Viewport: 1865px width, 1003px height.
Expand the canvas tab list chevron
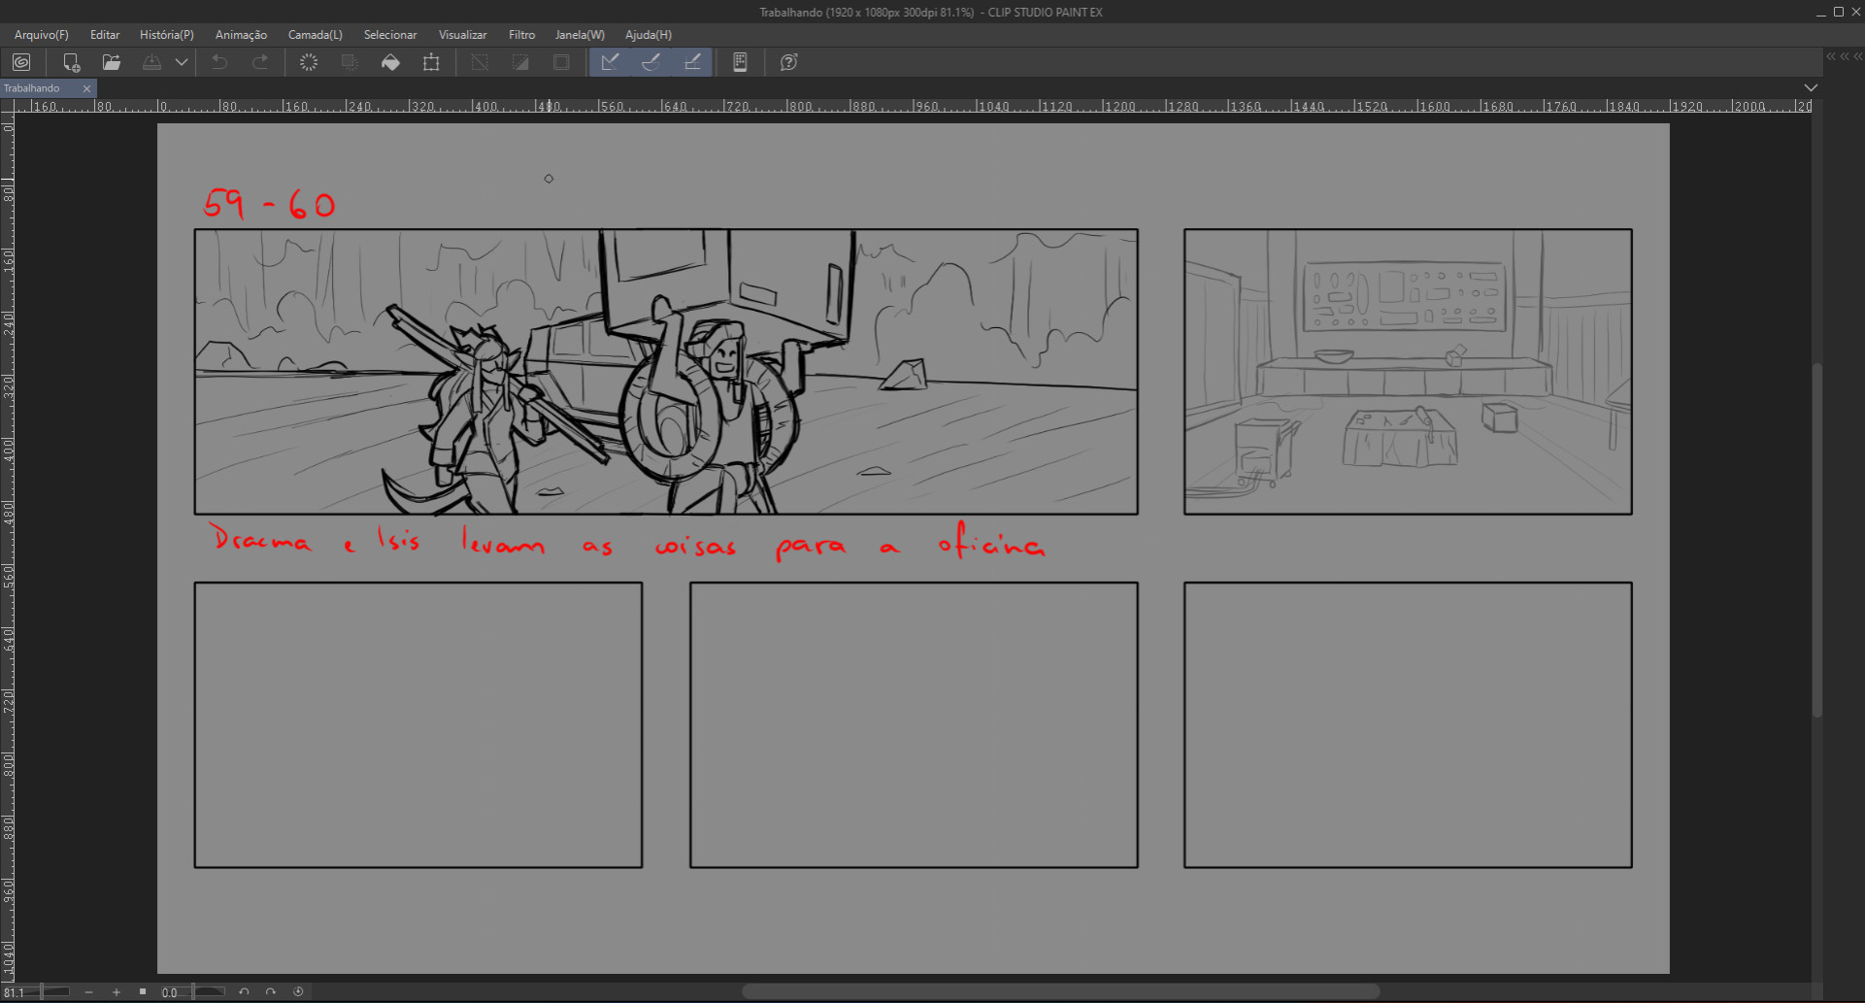pyautogui.click(x=1811, y=87)
